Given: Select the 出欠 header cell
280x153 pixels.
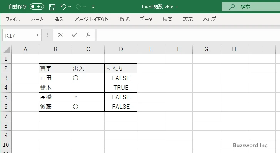Looking at the screenshot, I should (x=88, y=68).
